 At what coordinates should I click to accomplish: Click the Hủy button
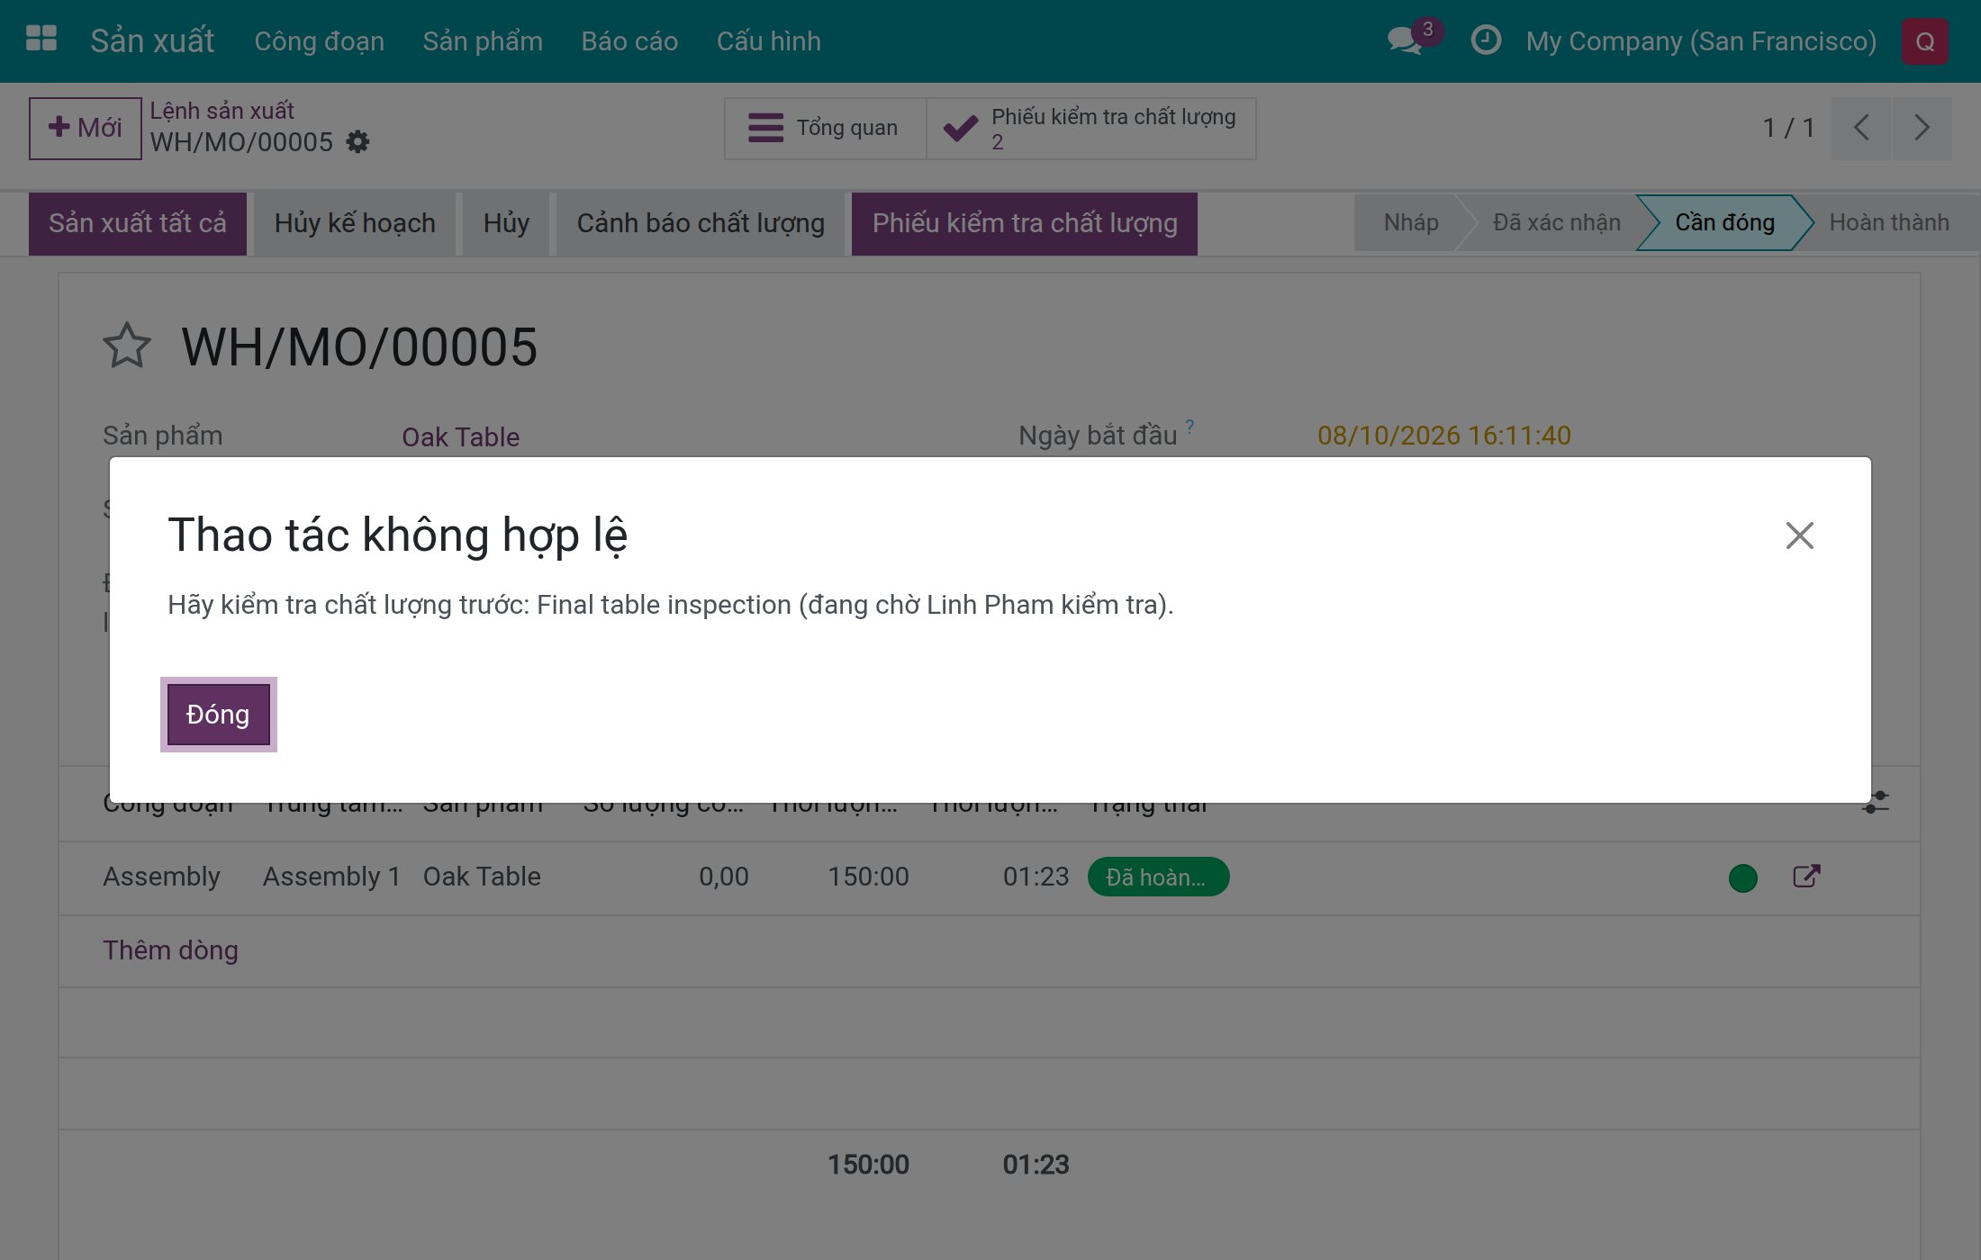pyautogui.click(x=506, y=223)
